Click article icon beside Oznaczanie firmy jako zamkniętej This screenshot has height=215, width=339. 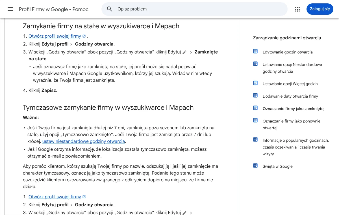click(255, 108)
